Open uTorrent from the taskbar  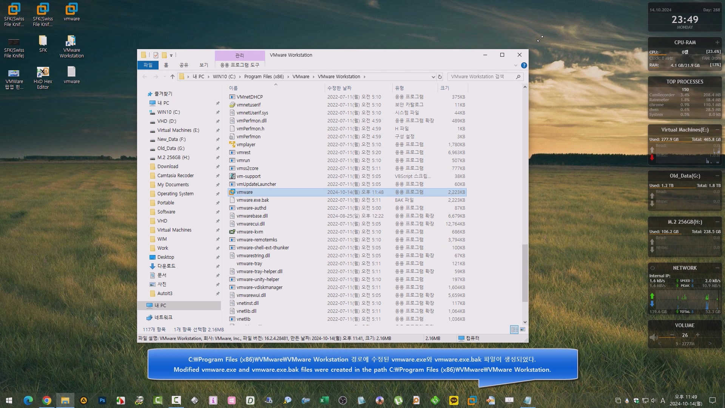[398, 400]
